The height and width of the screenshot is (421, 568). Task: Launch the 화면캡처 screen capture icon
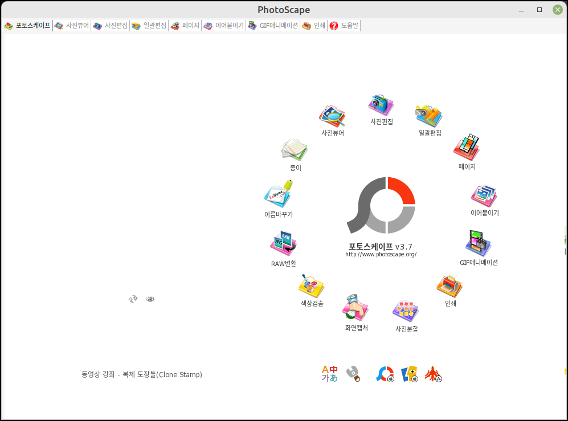coord(355,308)
